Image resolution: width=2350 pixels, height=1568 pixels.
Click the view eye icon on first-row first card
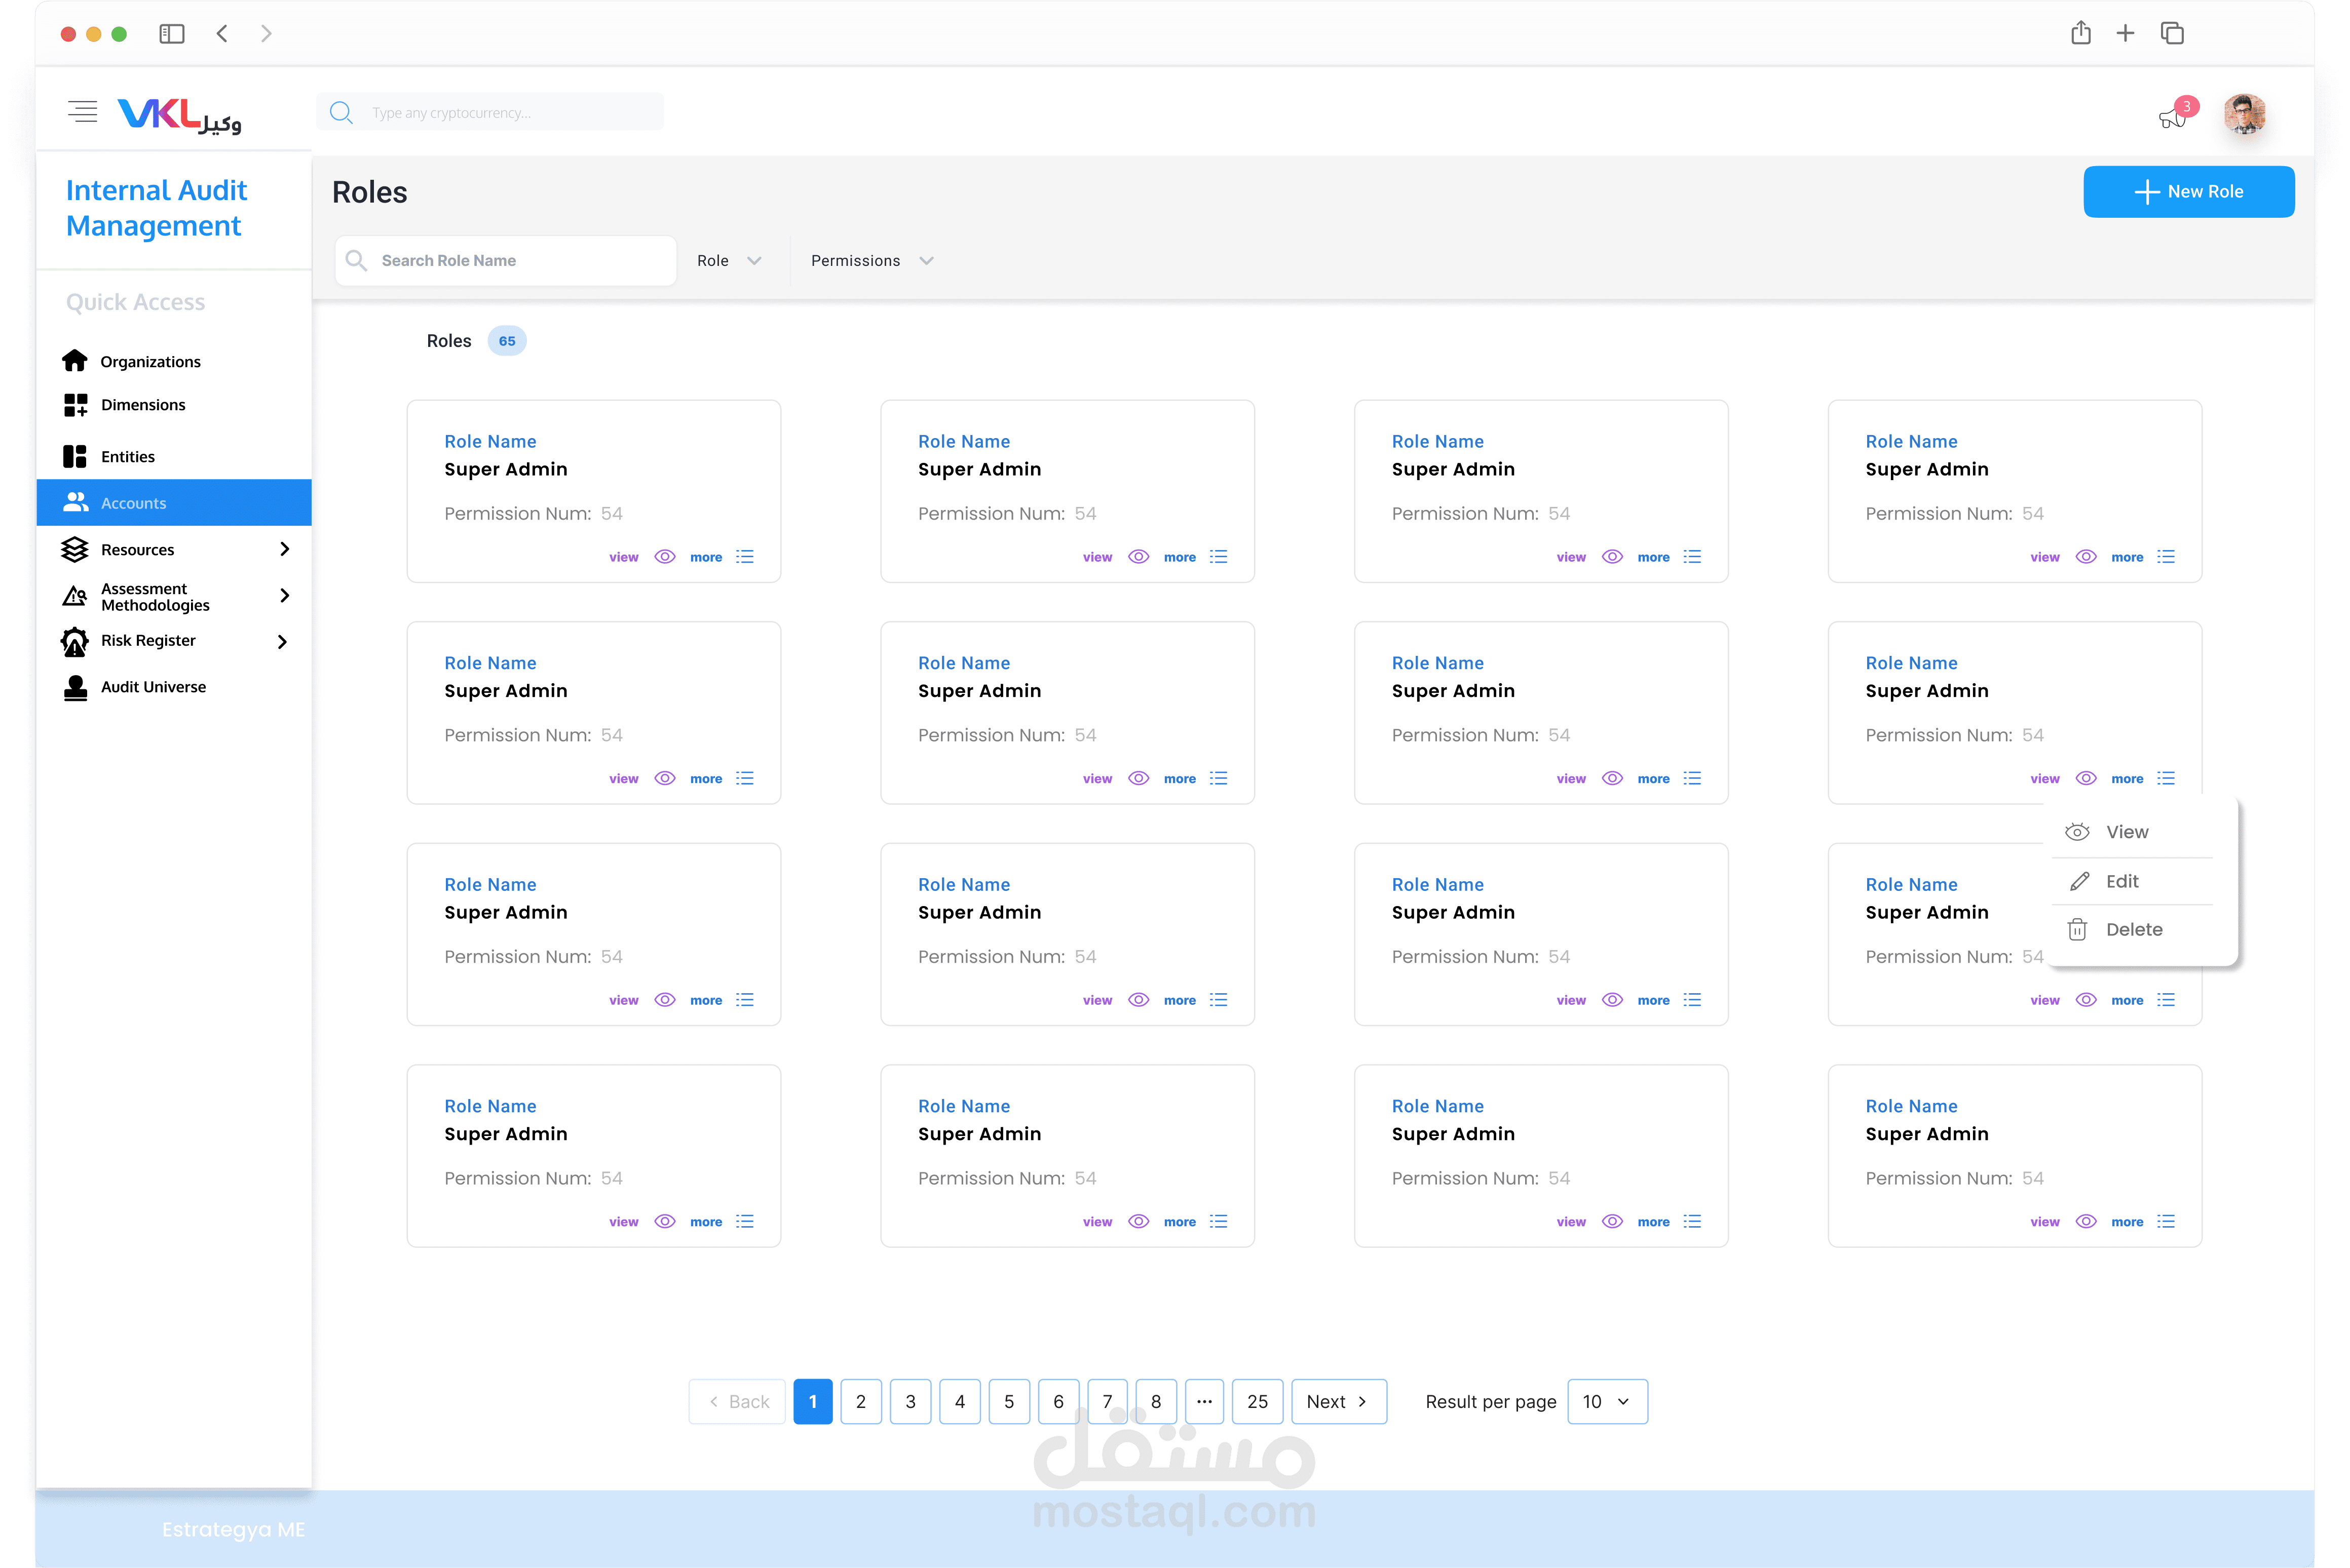pyautogui.click(x=664, y=557)
